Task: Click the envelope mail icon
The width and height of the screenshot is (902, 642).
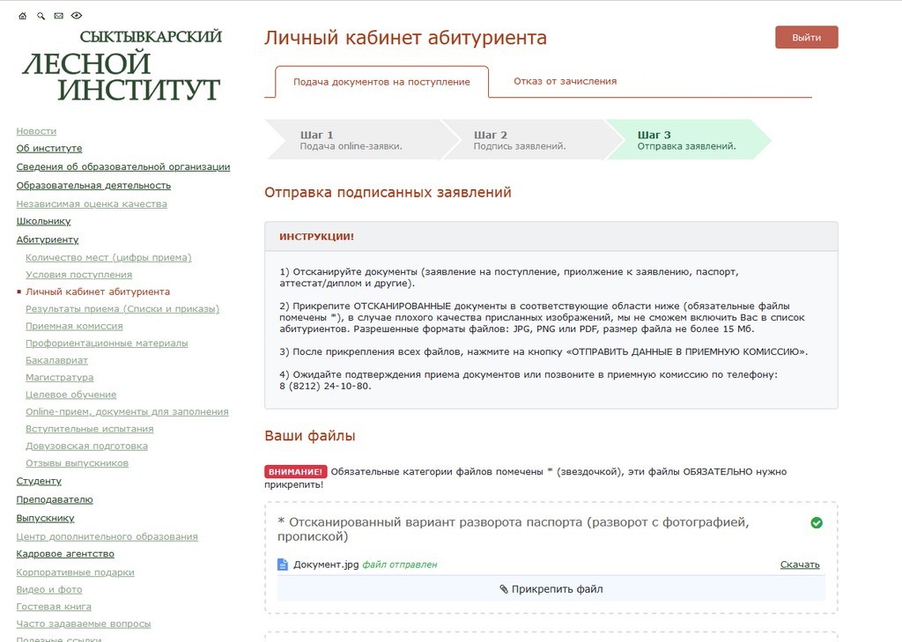Action: pos(58,16)
